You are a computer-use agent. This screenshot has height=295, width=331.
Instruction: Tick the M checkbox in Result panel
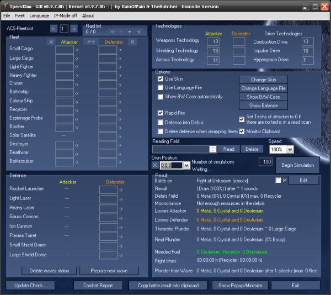tap(278, 180)
